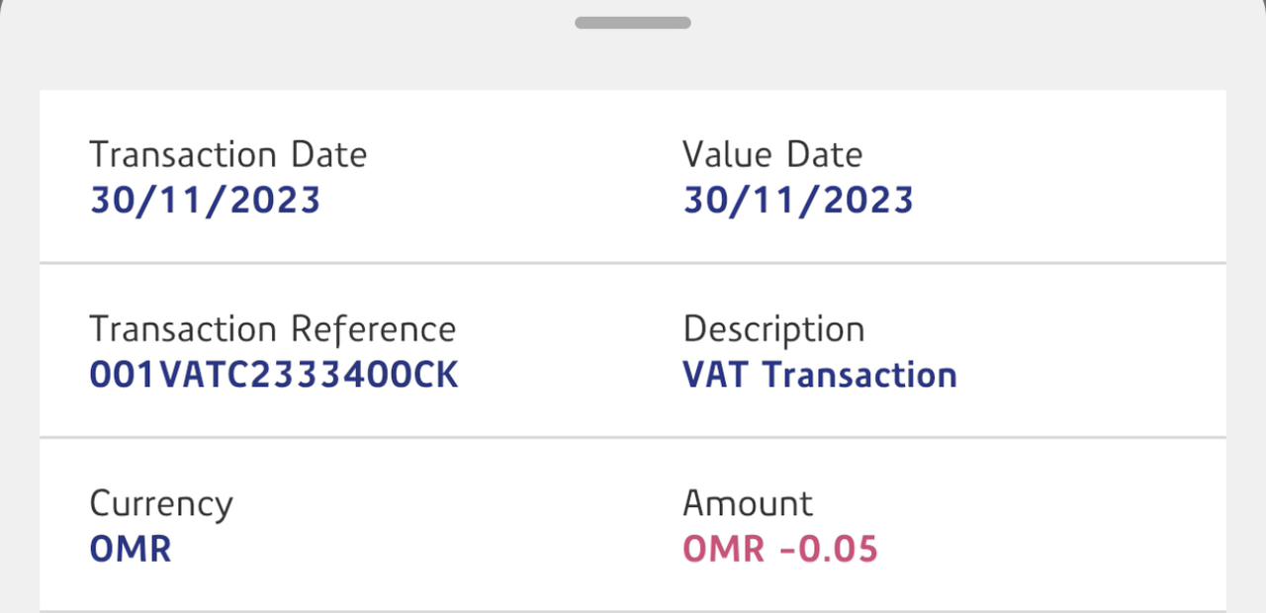
Task: Select the red OMR -0.05 amount
Action: pyautogui.click(x=779, y=549)
